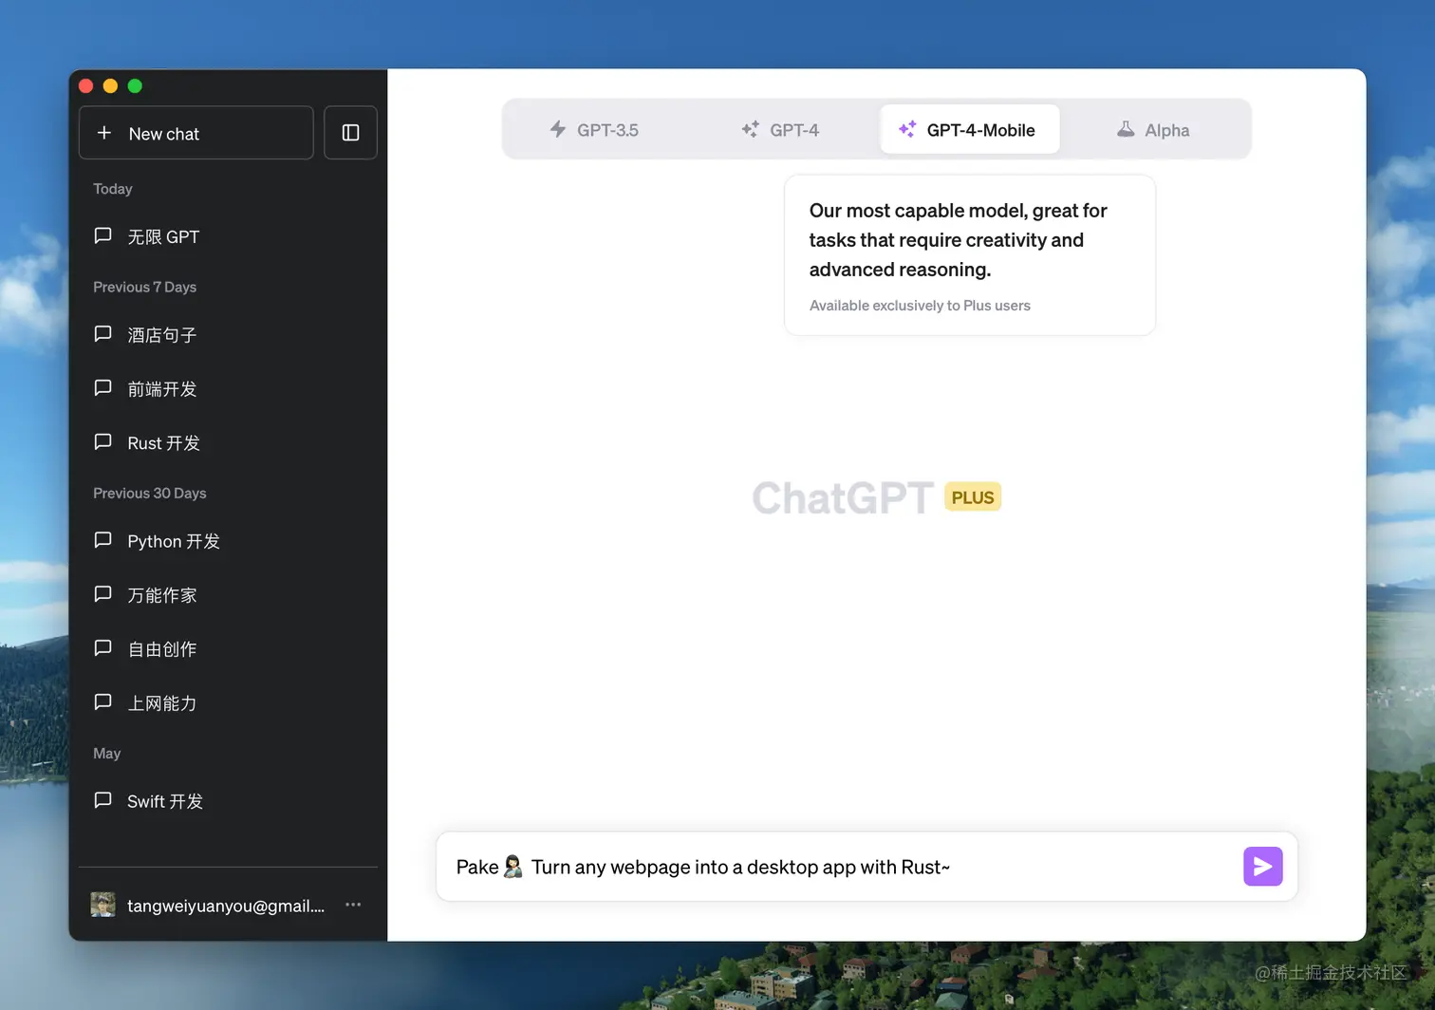Open the Python 开发 conversation
The width and height of the screenshot is (1435, 1010).
[173, 540]
